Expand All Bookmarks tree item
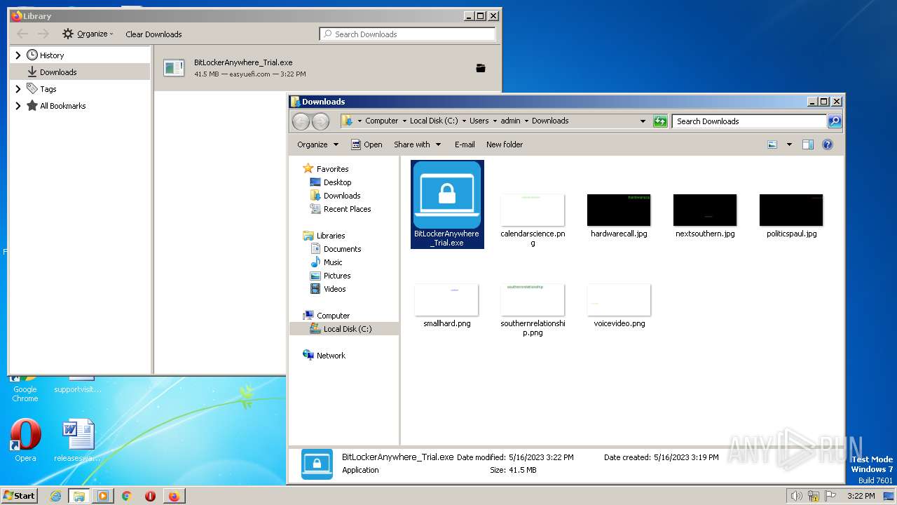The width and height of the screenshot is (897, 505). coord(18,106)
